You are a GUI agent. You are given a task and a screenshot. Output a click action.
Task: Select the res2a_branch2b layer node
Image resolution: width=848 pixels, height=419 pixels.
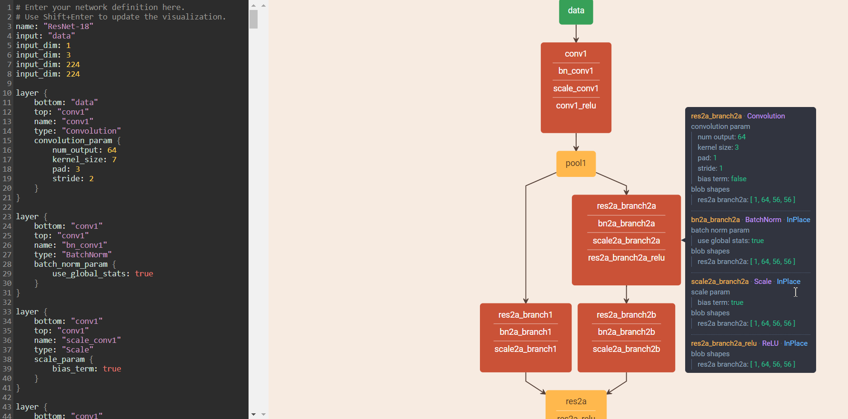click(x=626, y=315)
